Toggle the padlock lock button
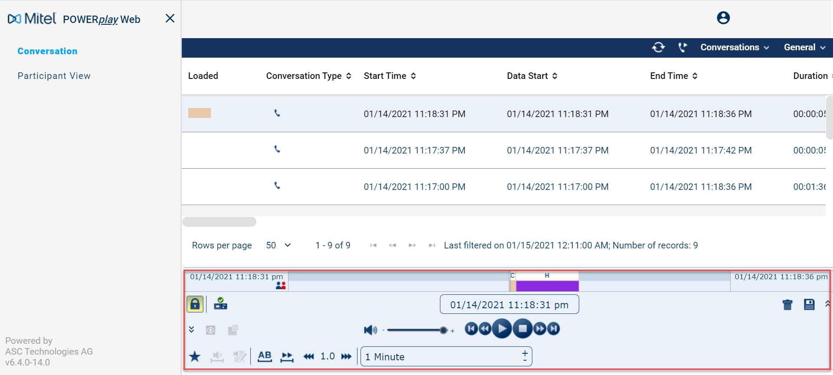833x375 pixels. (x=195, y=304)
